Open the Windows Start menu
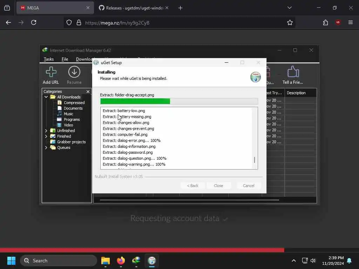The image size is (359, 269). [11, 261]
